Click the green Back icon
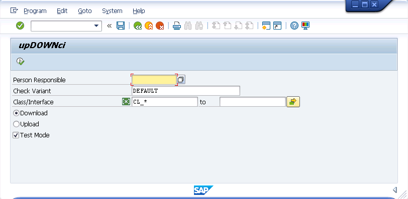408x199 pixels. pos(138,26)
